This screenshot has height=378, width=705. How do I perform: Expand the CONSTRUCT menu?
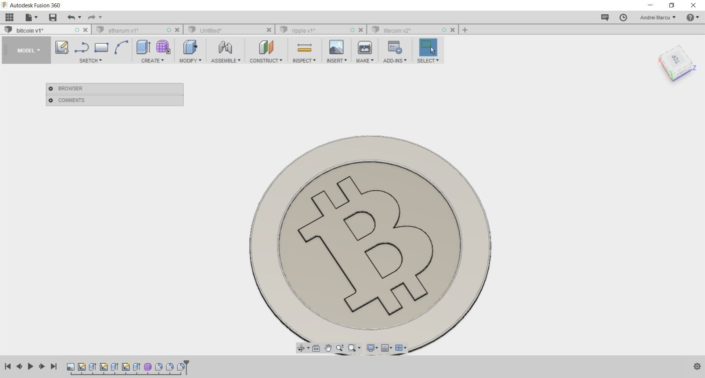coord(266,61)
